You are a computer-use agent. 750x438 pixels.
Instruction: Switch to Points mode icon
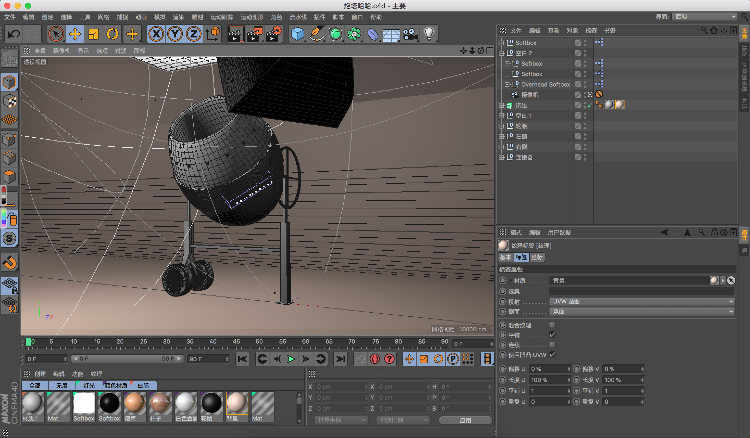click(10, 139)
